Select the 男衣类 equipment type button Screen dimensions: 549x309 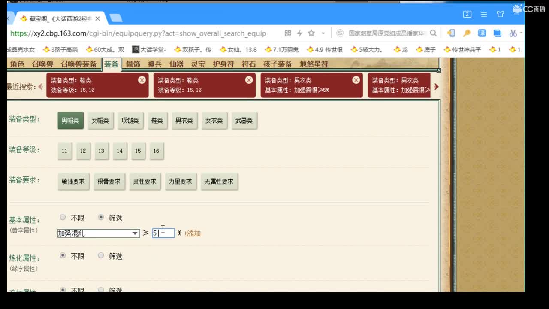click(x=184, y=121)
